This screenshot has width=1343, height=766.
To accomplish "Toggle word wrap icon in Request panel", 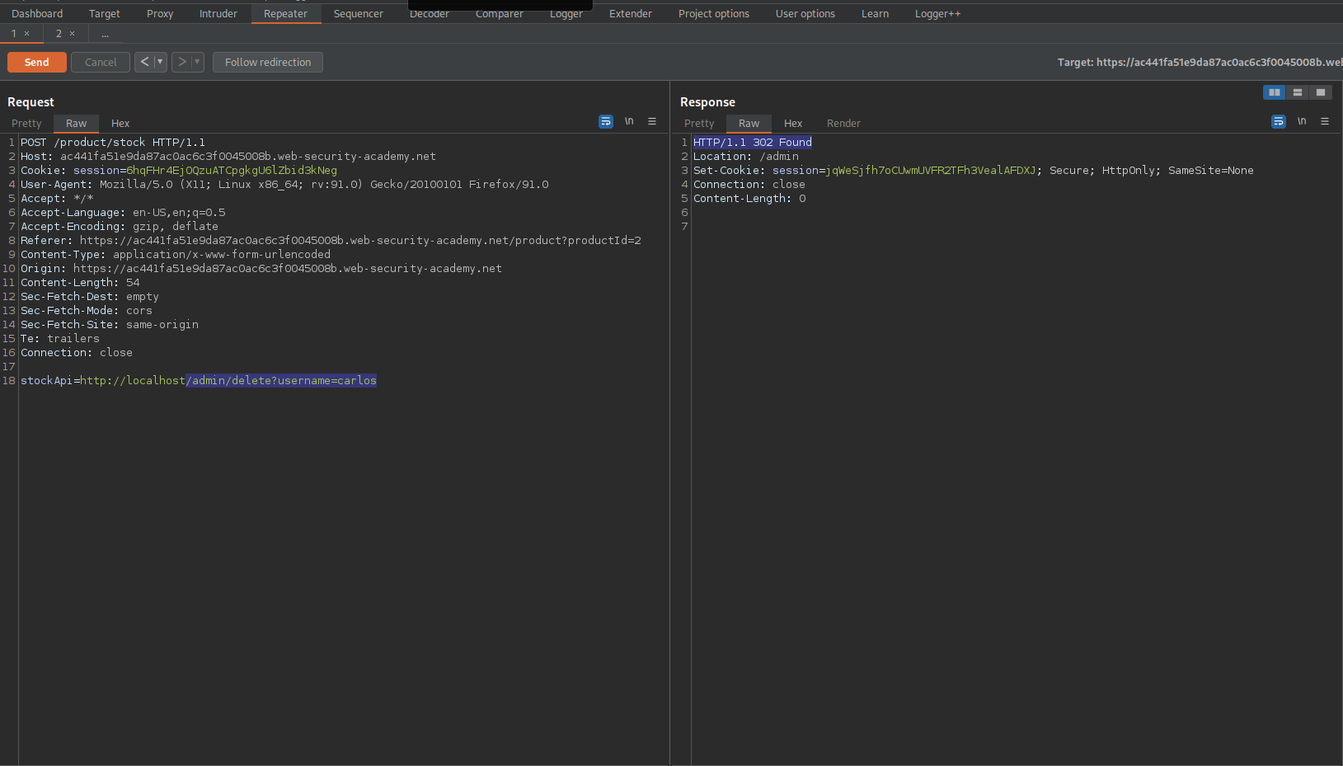I will point(606,121).
